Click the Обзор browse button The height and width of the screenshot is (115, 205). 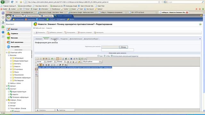(x=123, y=47)
